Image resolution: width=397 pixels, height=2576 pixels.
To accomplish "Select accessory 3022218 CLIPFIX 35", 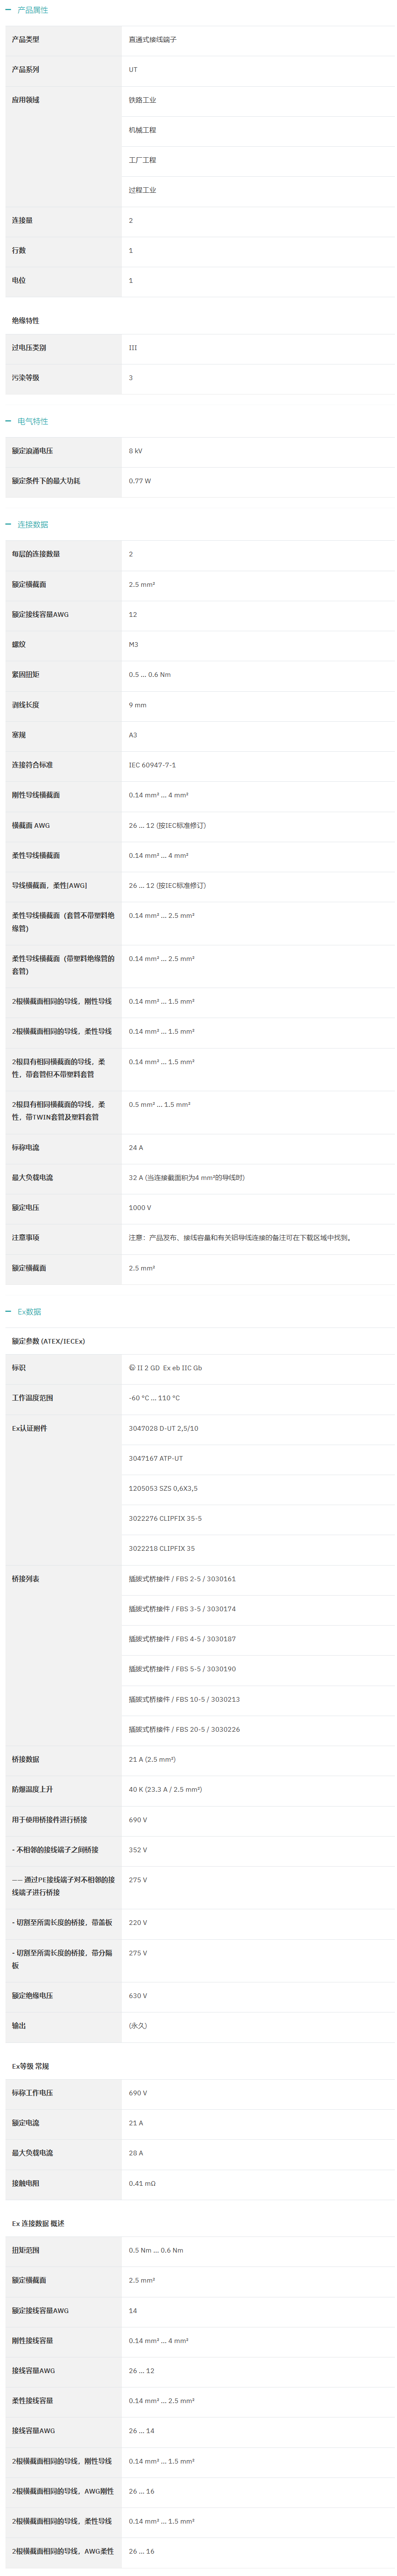I will click(x=162, y=1548).
